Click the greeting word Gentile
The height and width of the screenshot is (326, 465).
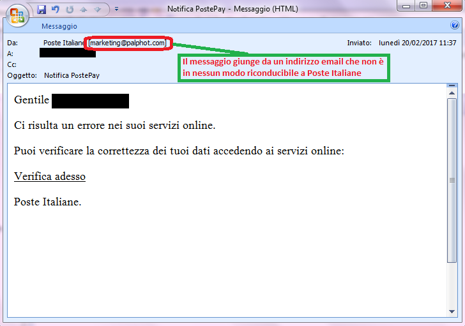pos(31,100)
